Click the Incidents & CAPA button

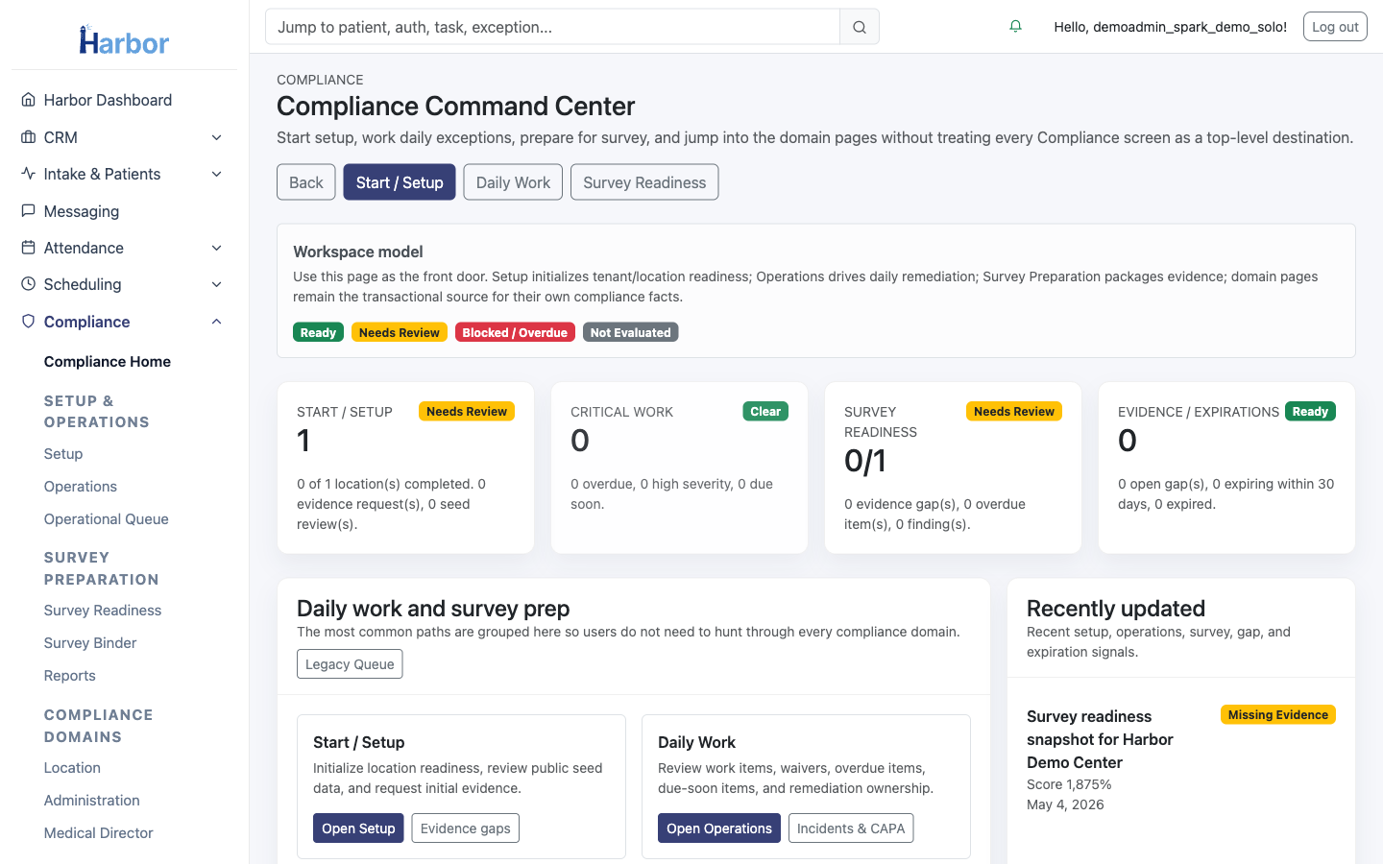pyautogui.click(x=851, y=828)
